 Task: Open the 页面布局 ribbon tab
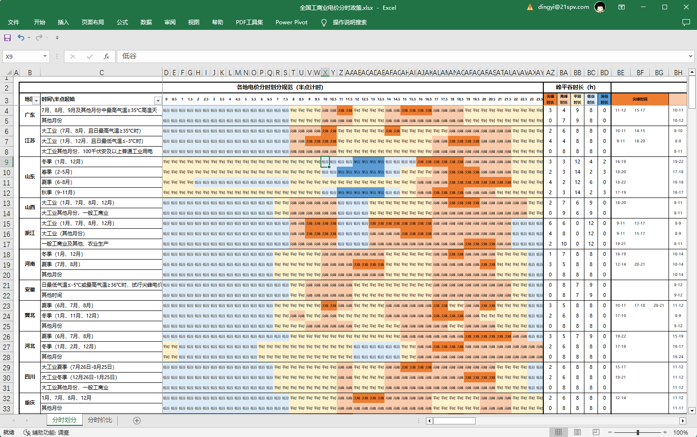[x=93, y=22]
